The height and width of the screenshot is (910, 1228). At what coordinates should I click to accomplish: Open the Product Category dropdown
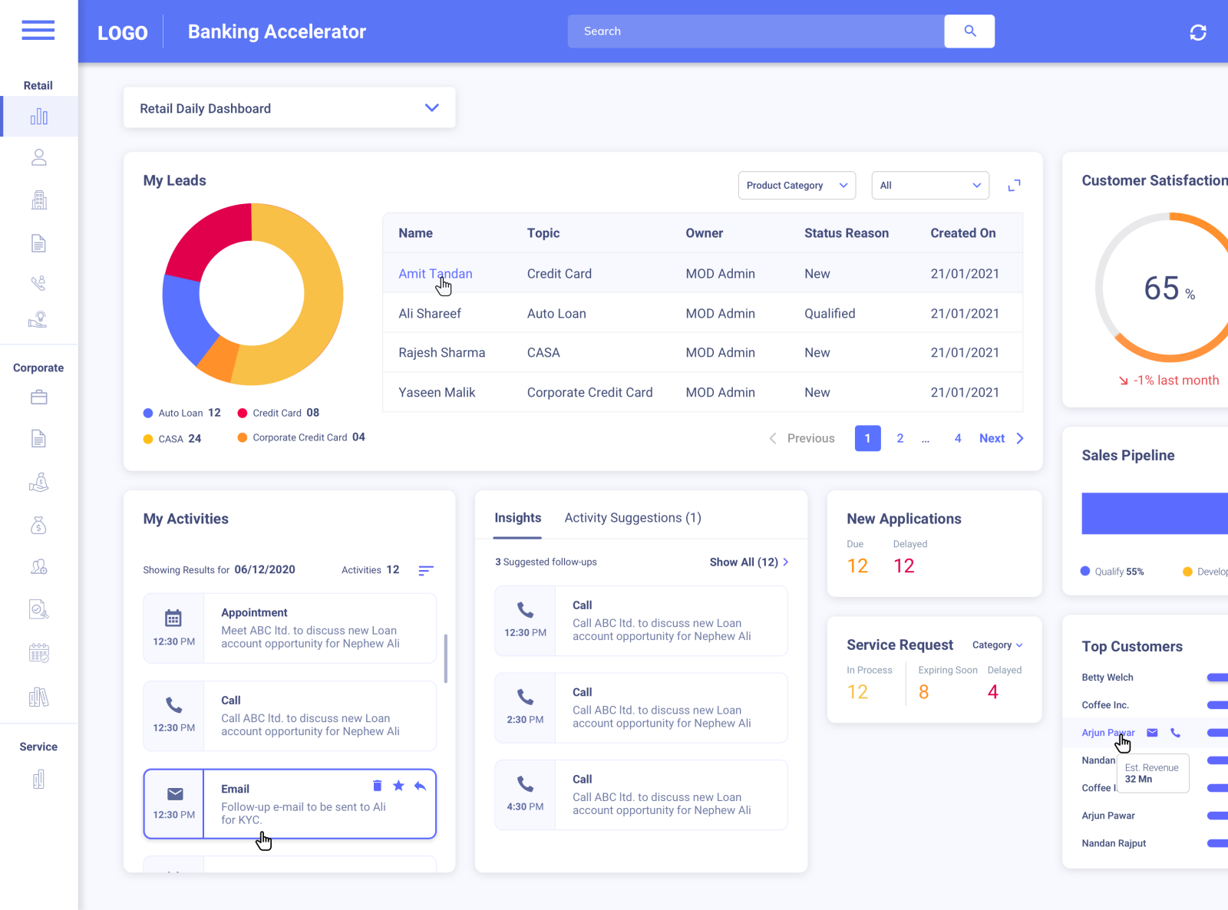coord(796,185)
